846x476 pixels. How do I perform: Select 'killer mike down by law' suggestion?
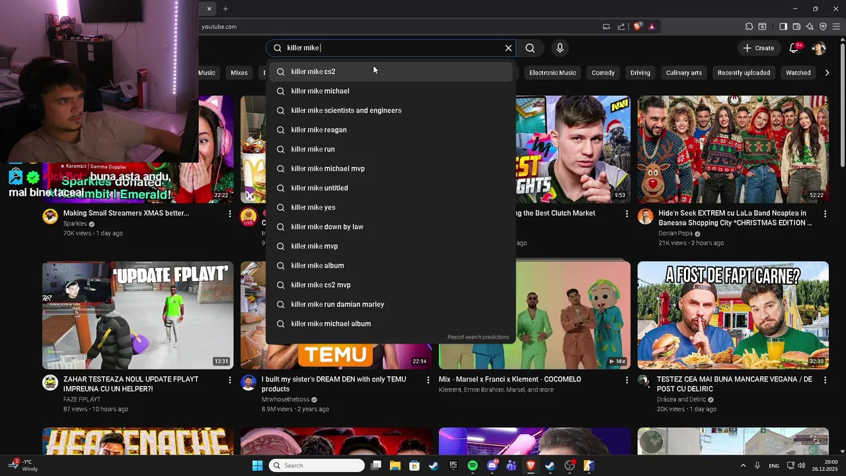(390, 227)
